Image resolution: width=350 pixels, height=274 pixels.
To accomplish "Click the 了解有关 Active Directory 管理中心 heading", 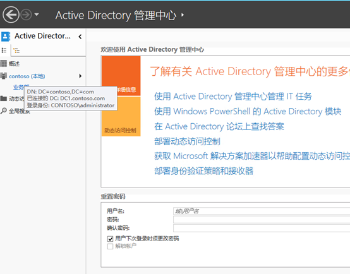I will [x=250, y=71].
